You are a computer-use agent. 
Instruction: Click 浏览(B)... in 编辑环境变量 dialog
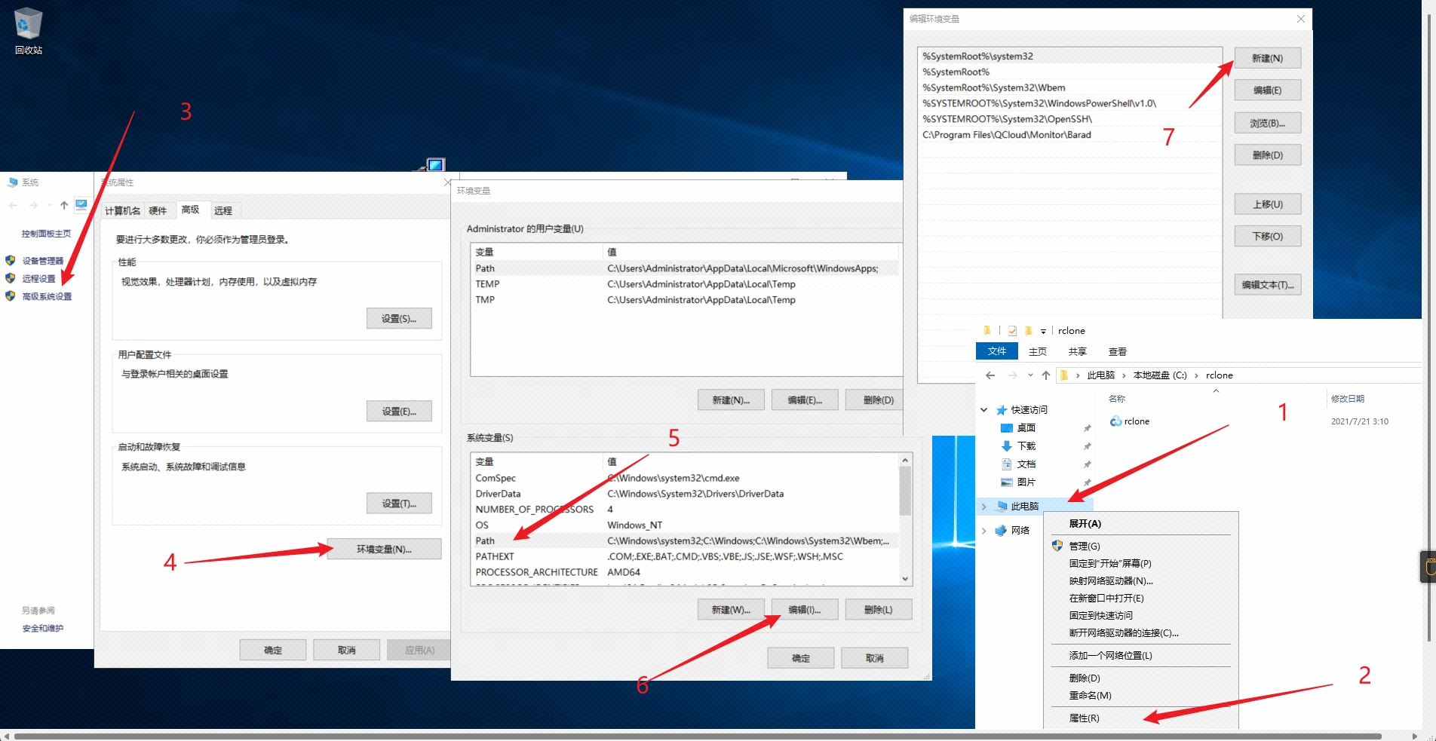pos(1267,123)
